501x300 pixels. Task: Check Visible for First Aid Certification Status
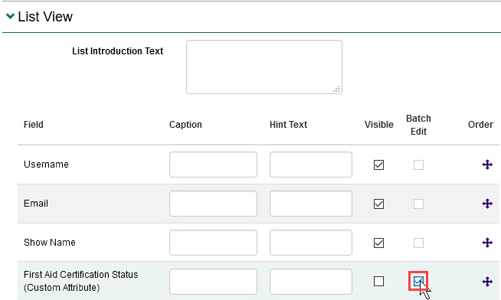[x=378, y=282]
